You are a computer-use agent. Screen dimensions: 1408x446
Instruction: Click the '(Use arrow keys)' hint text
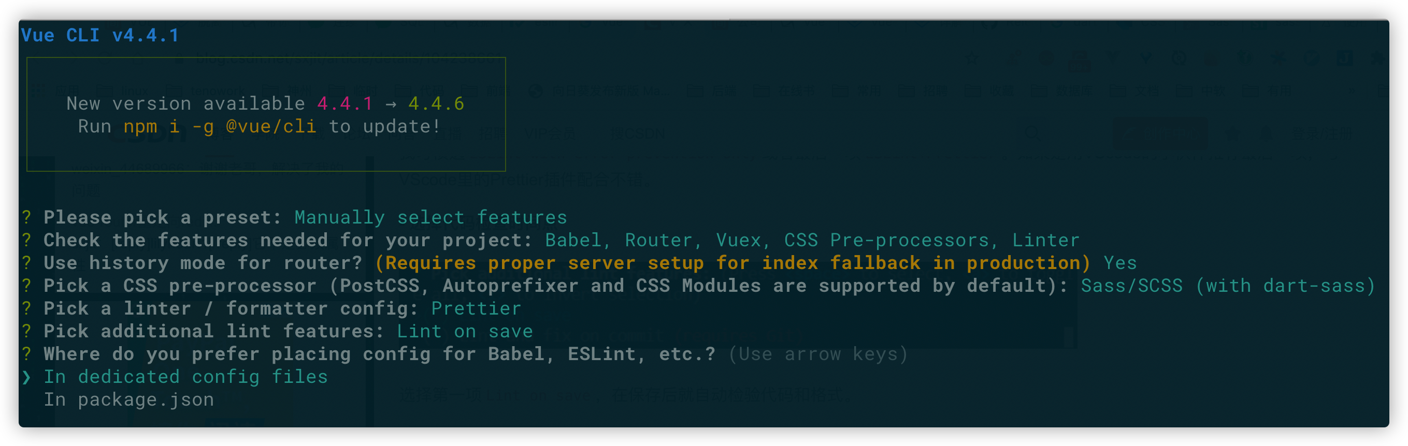pos(817,354)
